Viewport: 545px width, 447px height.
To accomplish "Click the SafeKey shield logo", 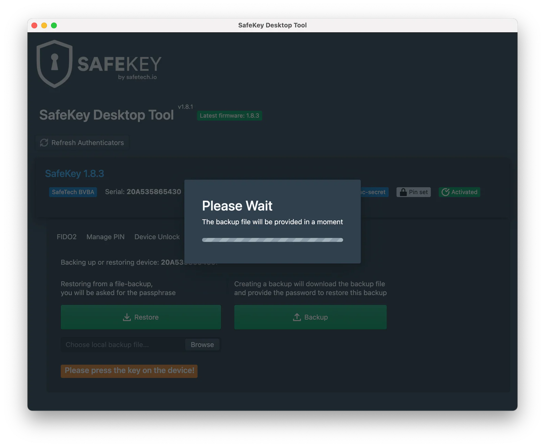I will pos(54,64).
